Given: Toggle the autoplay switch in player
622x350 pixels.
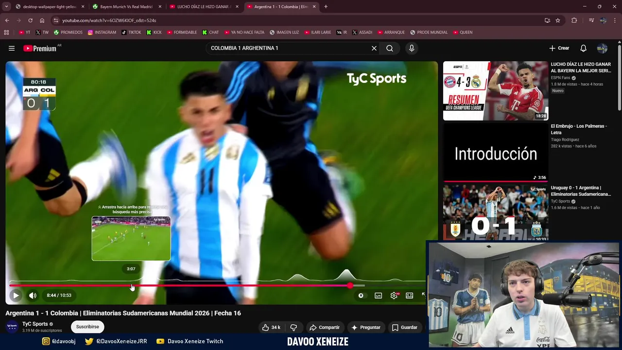Looking at the screenshot, I should (361, 295).
